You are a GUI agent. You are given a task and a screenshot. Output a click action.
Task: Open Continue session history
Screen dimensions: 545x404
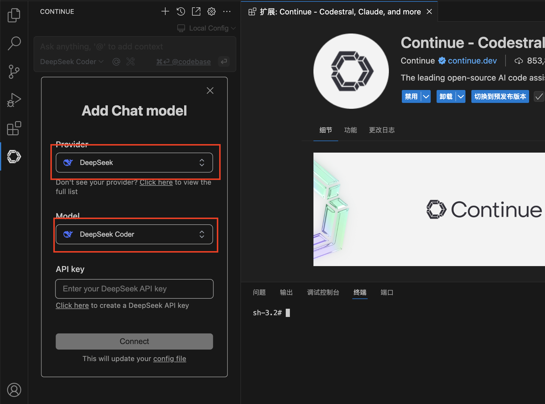click(x=181, y=11)
